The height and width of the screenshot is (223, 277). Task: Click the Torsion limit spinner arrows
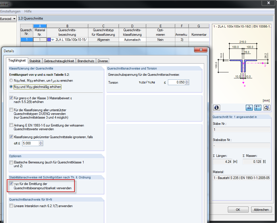coord(187,82)
